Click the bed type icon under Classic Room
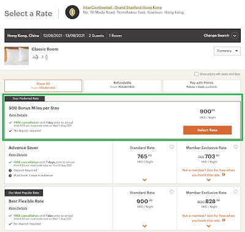245x232 pixels. pos(36,58)
